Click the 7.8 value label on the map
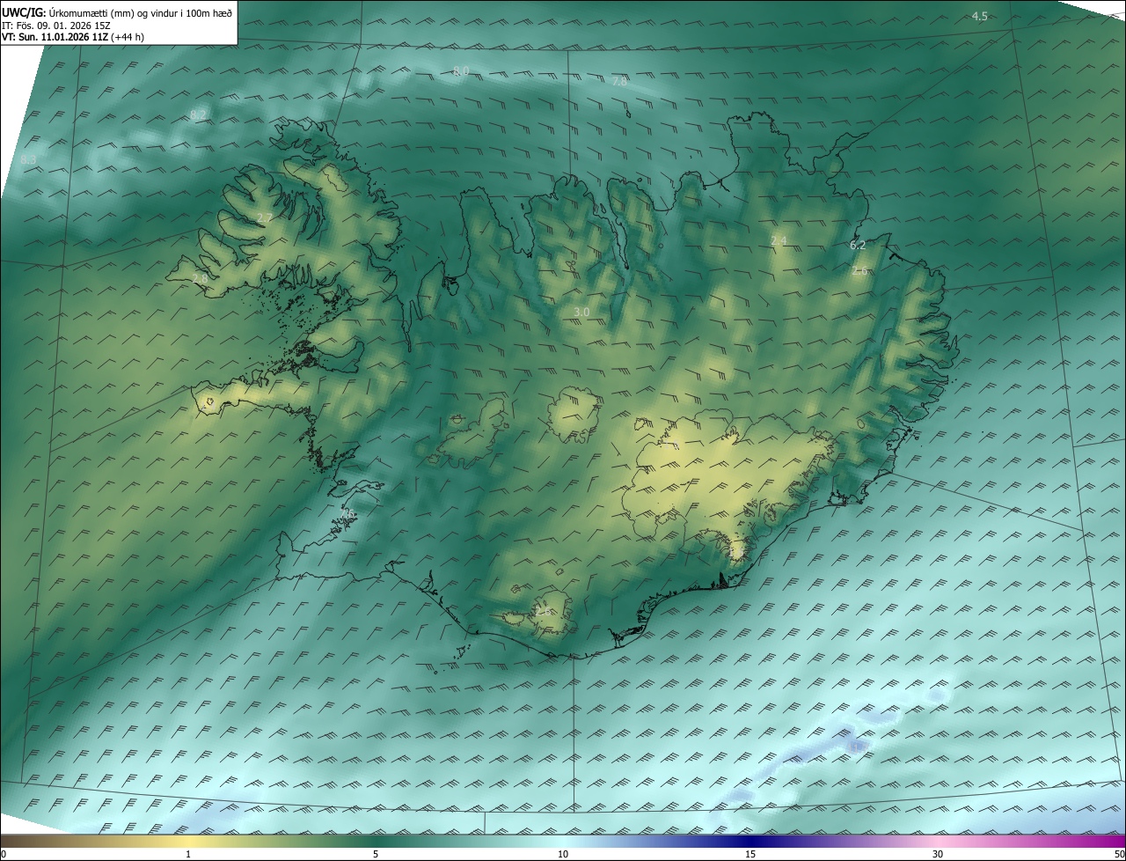 [619, 81]
